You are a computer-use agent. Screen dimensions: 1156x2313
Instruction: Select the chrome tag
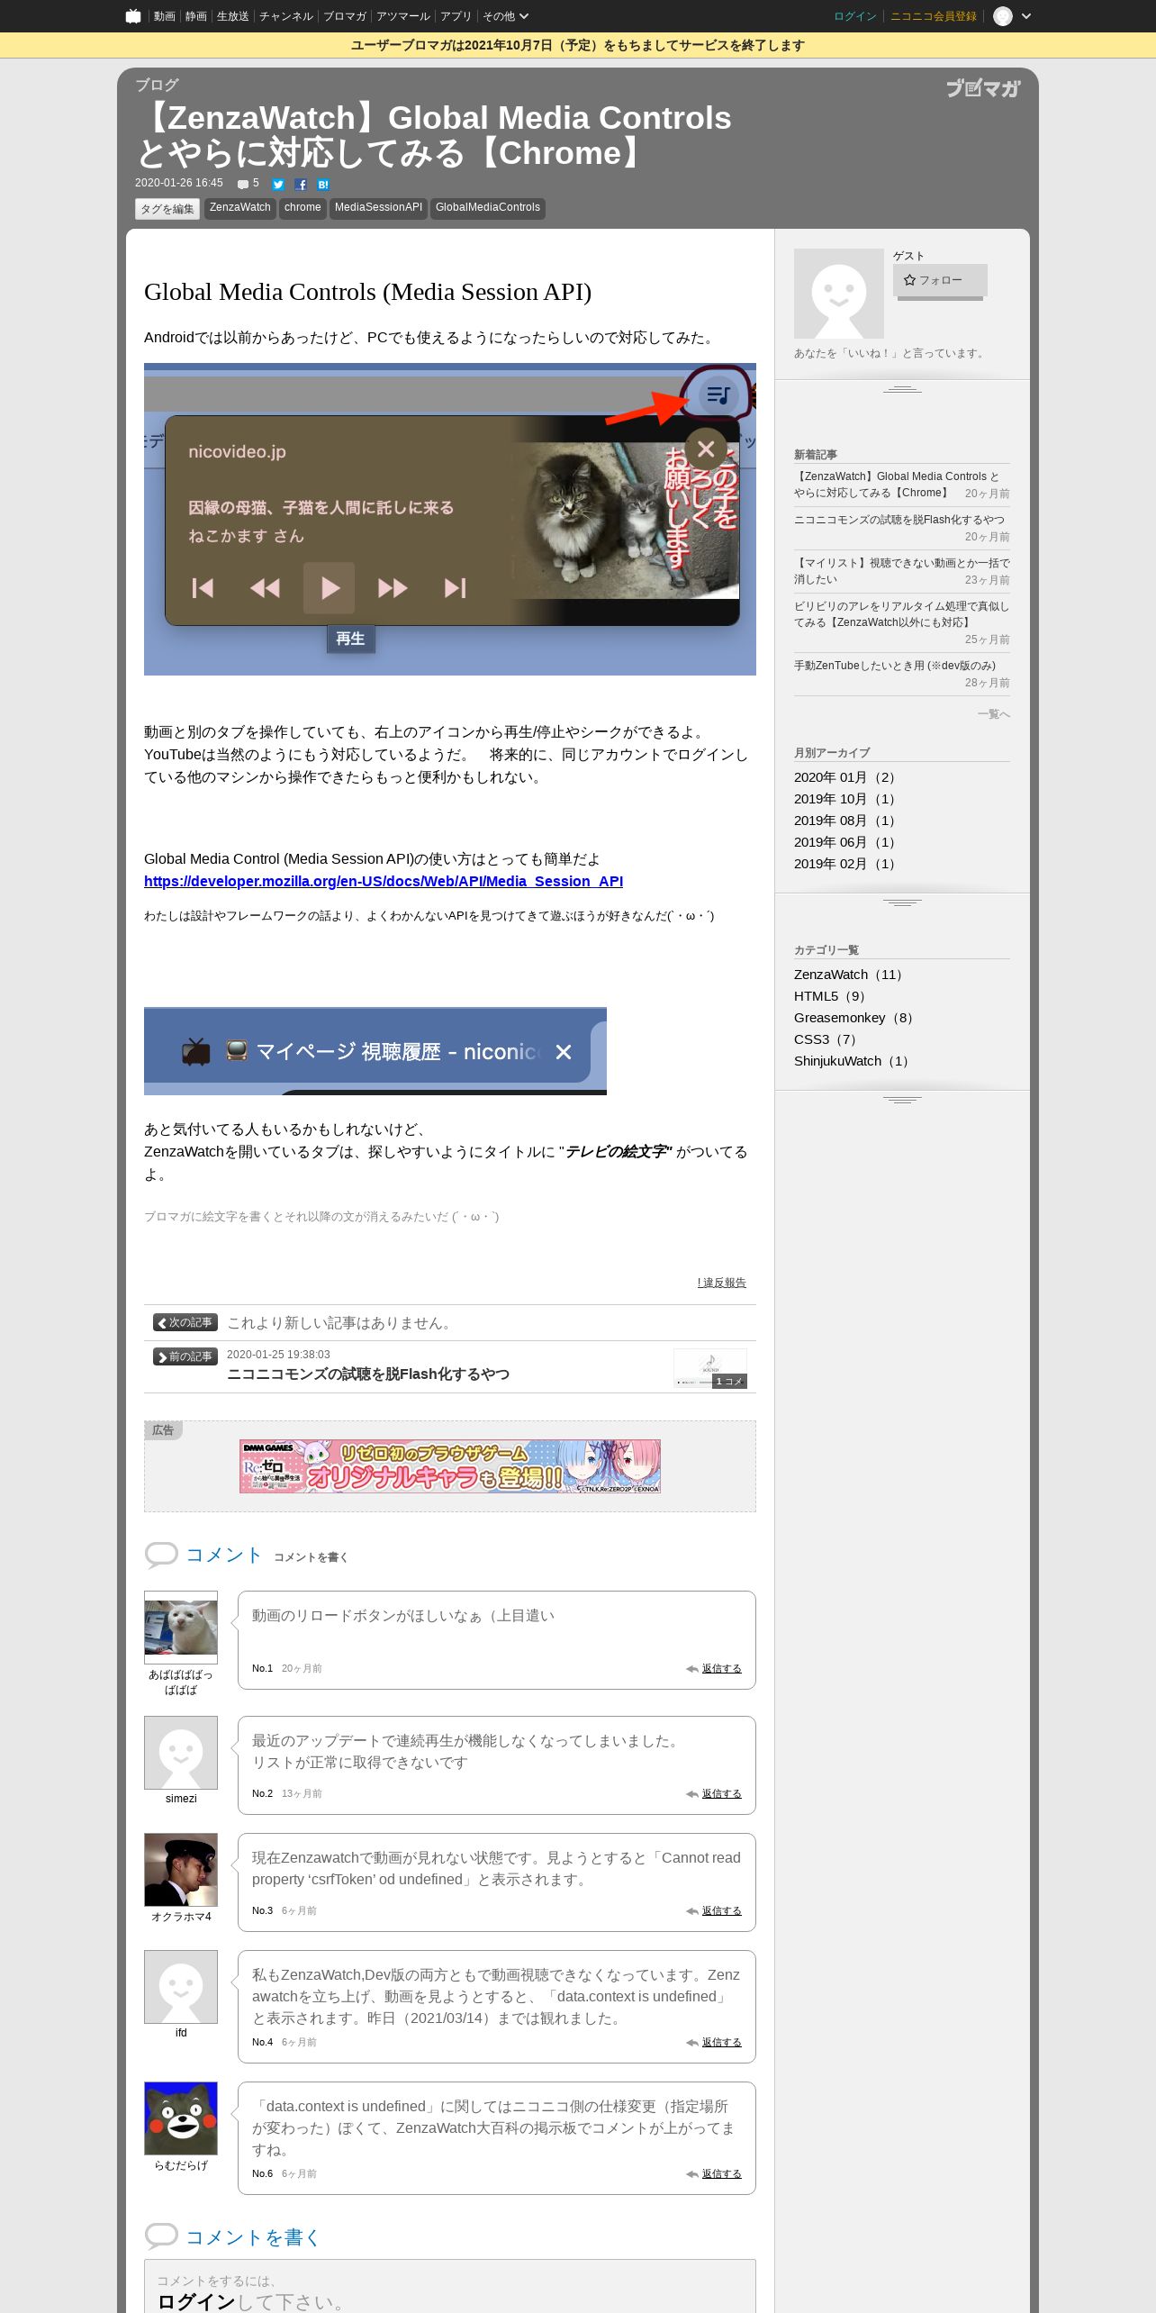303,208
